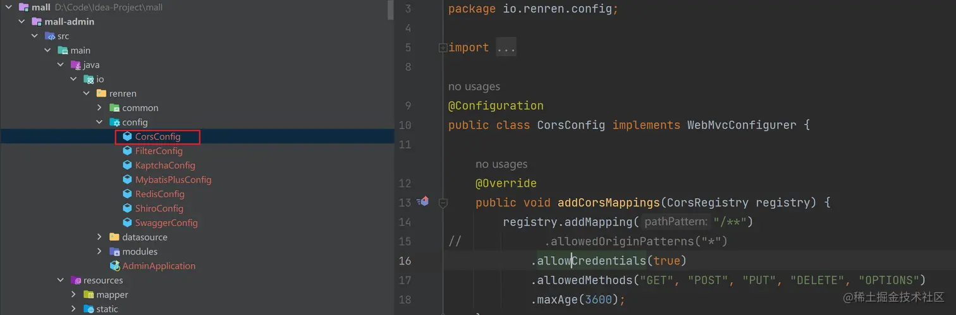
Task: Collapse the java folder chevron
Action: (x=61, y=65)
